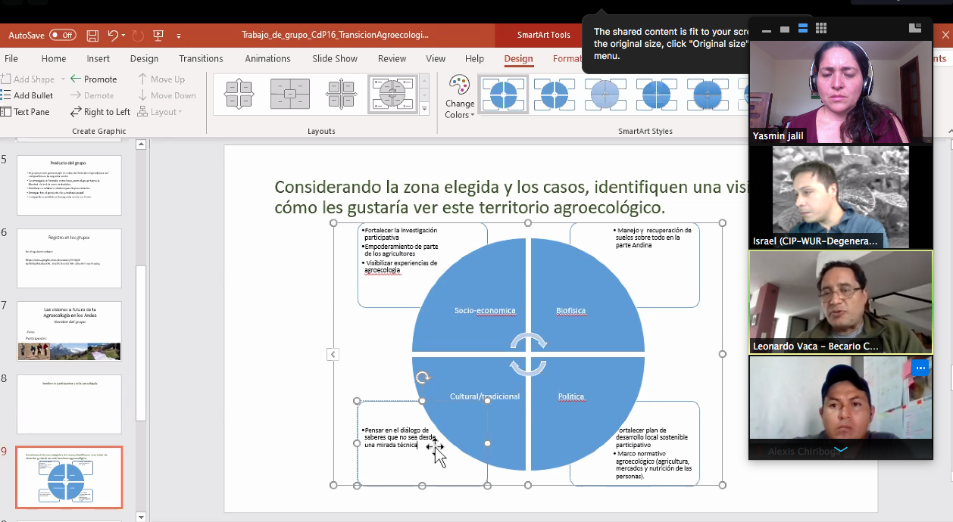The image size is (953, 522).
Task: Open the Change Colors dropdown
Action: pos(459,98)
